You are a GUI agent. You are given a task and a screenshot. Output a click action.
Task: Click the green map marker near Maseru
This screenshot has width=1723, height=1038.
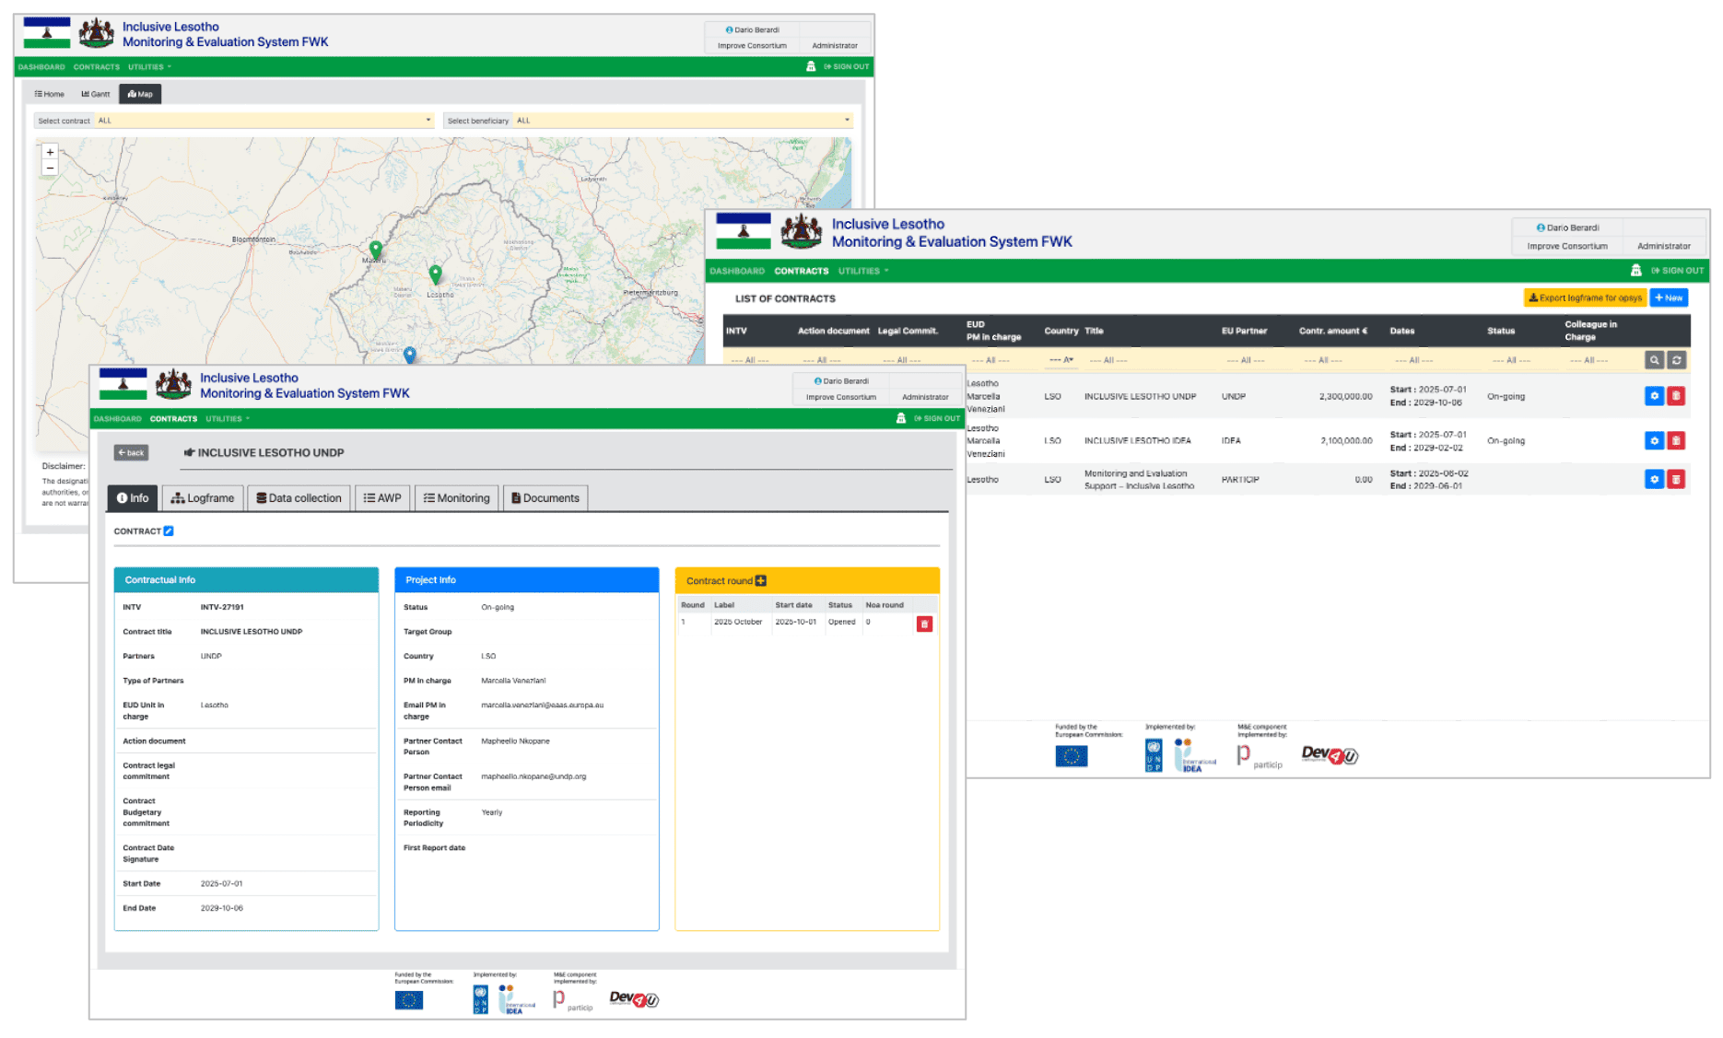click(375, 249)
